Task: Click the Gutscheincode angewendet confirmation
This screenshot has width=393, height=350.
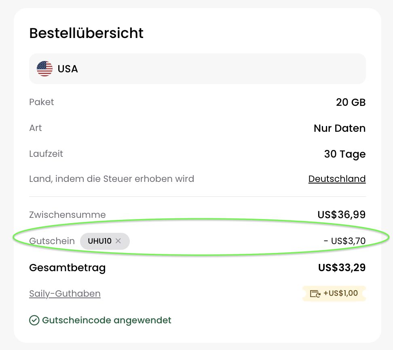Action: pyautogui.click(x=105, y=320)
